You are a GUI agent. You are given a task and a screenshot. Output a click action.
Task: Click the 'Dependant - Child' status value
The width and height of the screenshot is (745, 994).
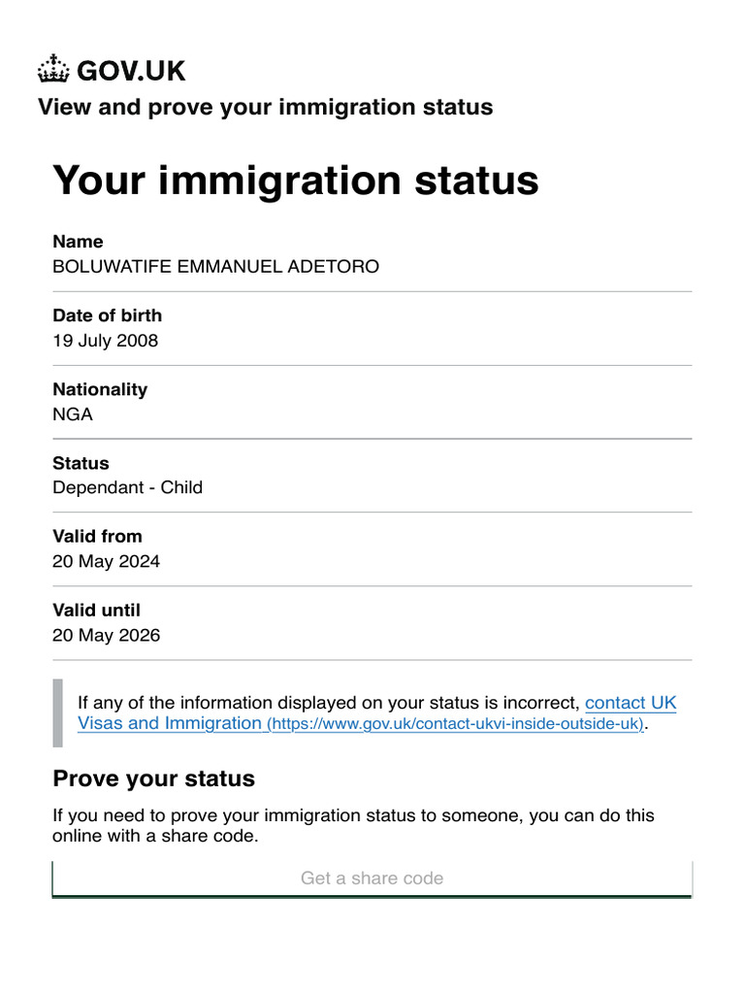pos(127,487)
